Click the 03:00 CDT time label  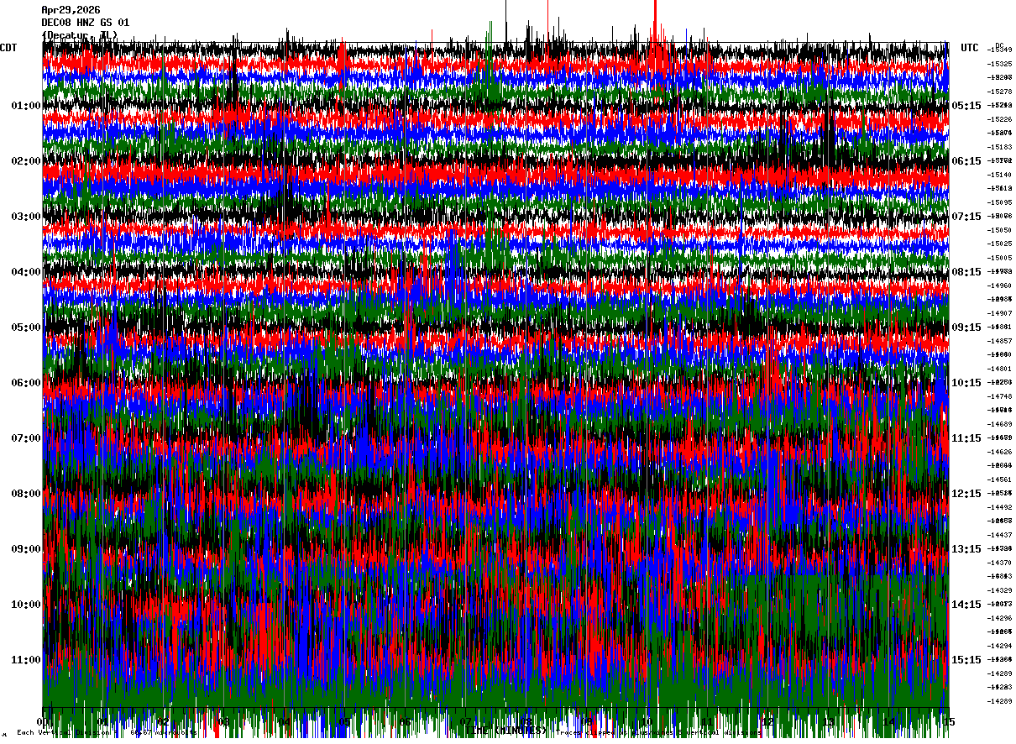[x=26, y=217]
